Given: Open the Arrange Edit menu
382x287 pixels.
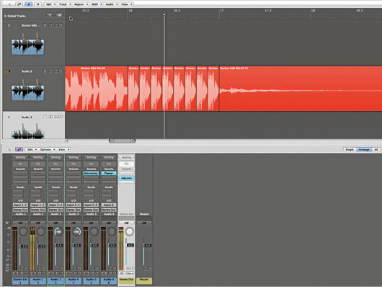Looking at the screenshot, I should click(50, 4).
